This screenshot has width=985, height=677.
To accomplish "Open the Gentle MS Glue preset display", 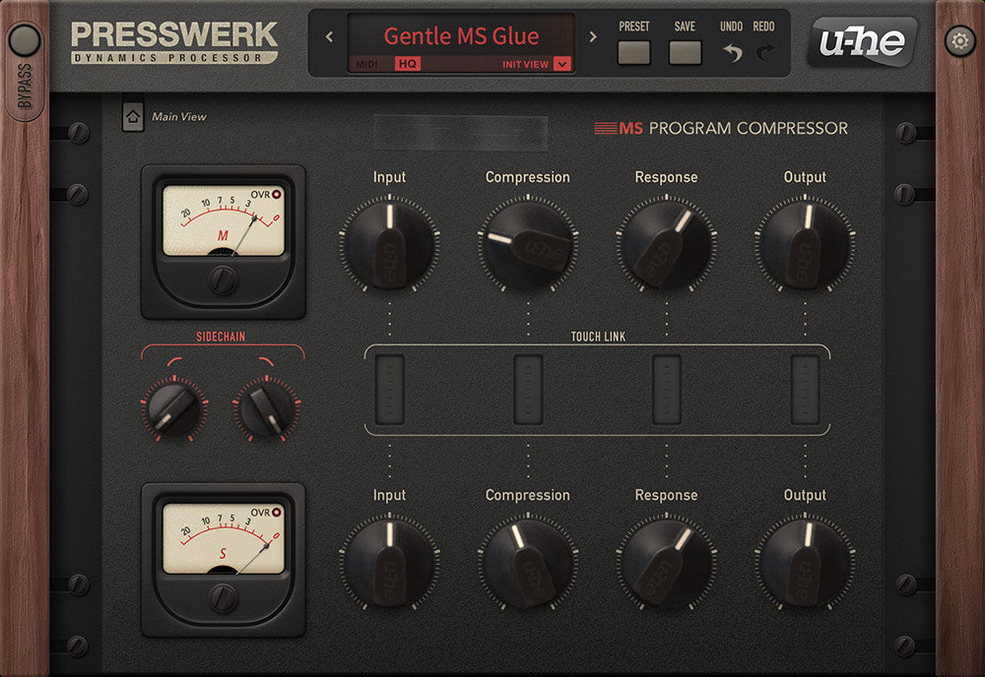I will [x=461, y=36].
